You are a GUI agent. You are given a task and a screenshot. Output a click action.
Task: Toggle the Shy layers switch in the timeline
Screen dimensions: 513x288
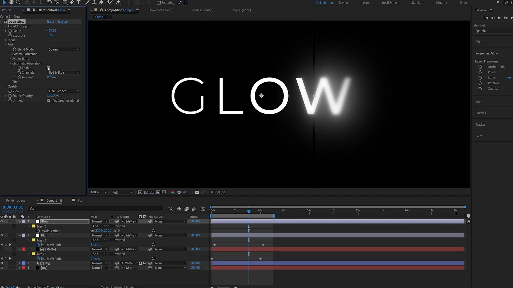[x=179, y=209]
